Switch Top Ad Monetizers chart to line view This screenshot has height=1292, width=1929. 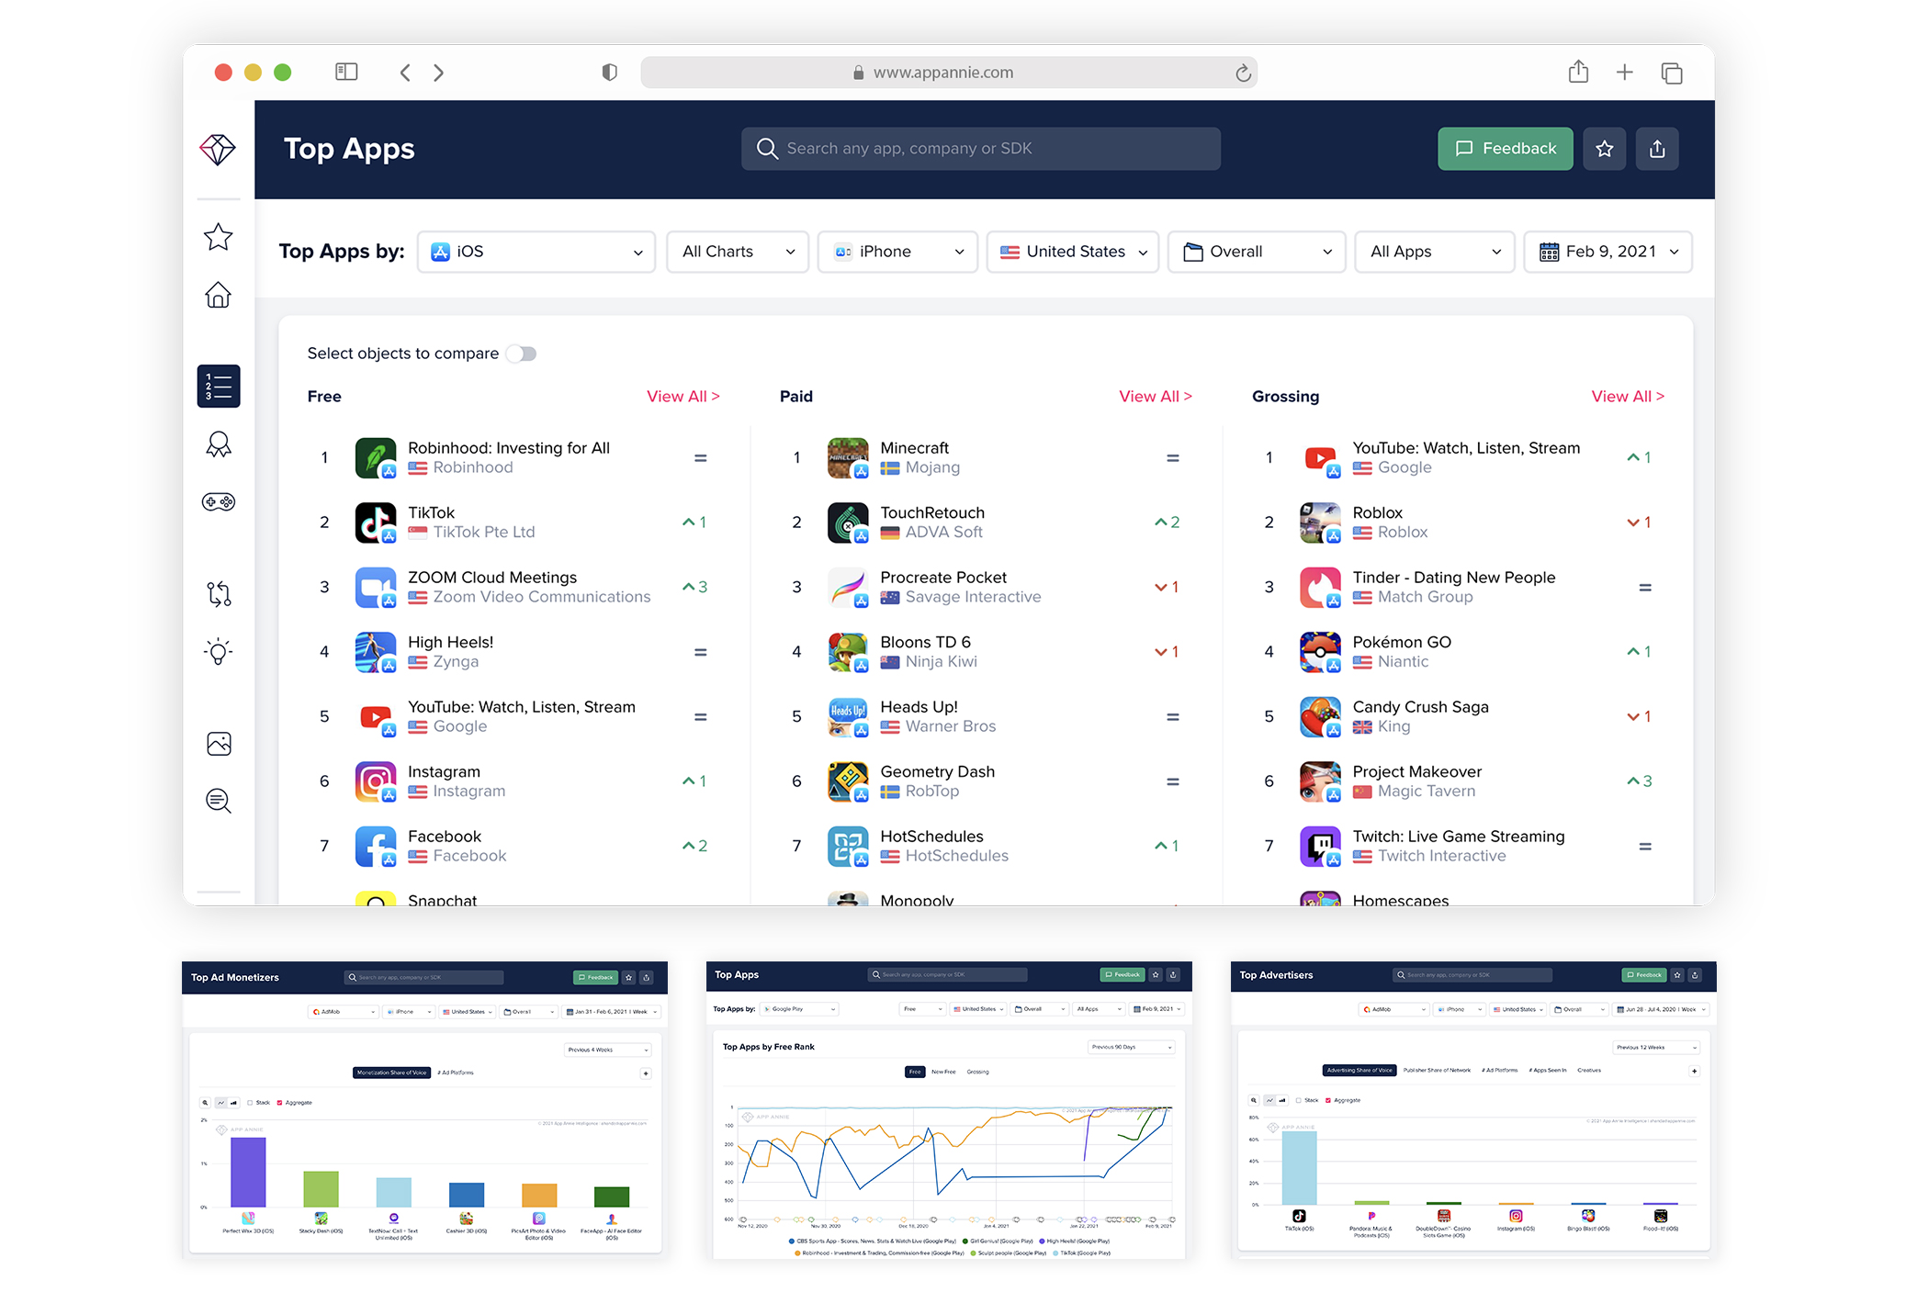pos(220,1102)
